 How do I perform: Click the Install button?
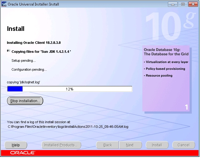pyautogui.click(x=157, y=145)
